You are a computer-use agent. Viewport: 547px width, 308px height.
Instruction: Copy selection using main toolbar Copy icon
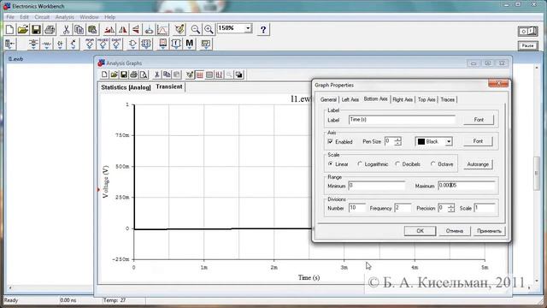[79, 30]
